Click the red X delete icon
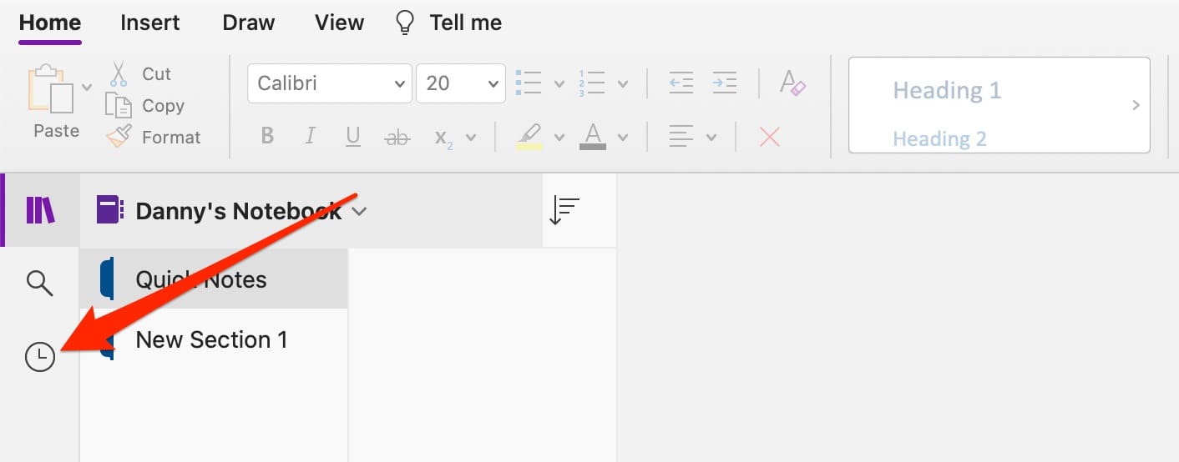This screenshot has width=1179, height=462. coord(770,137)
